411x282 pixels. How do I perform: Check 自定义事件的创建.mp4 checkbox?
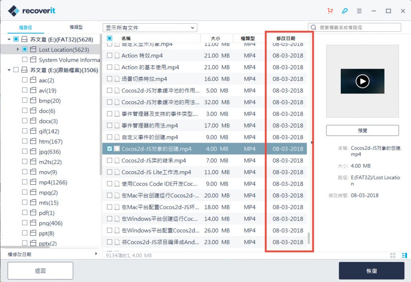(110, 137)
